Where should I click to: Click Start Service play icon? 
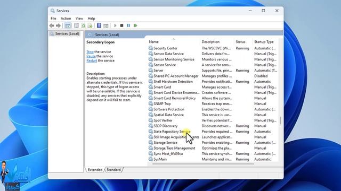[115, 25]
